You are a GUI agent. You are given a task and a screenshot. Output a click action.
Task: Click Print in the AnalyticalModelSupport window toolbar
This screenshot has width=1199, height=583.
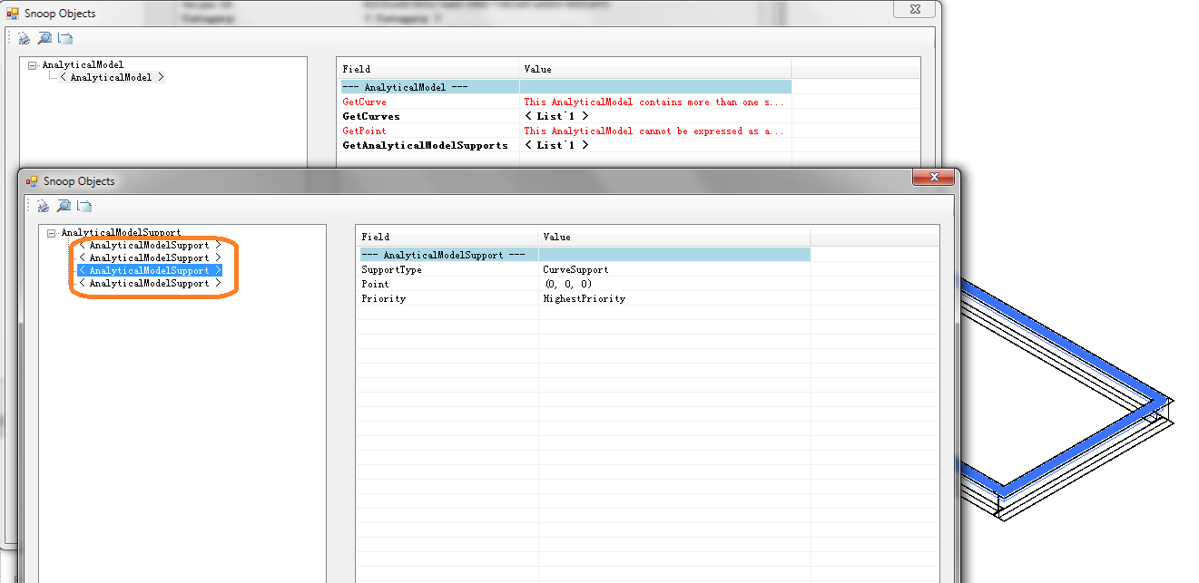point(44,206)
